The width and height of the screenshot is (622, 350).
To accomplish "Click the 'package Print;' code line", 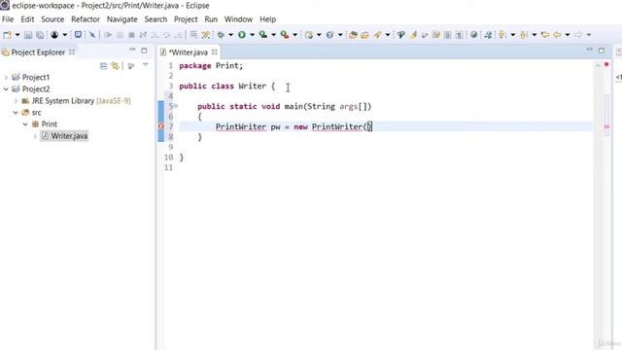I will coord(211,65).
